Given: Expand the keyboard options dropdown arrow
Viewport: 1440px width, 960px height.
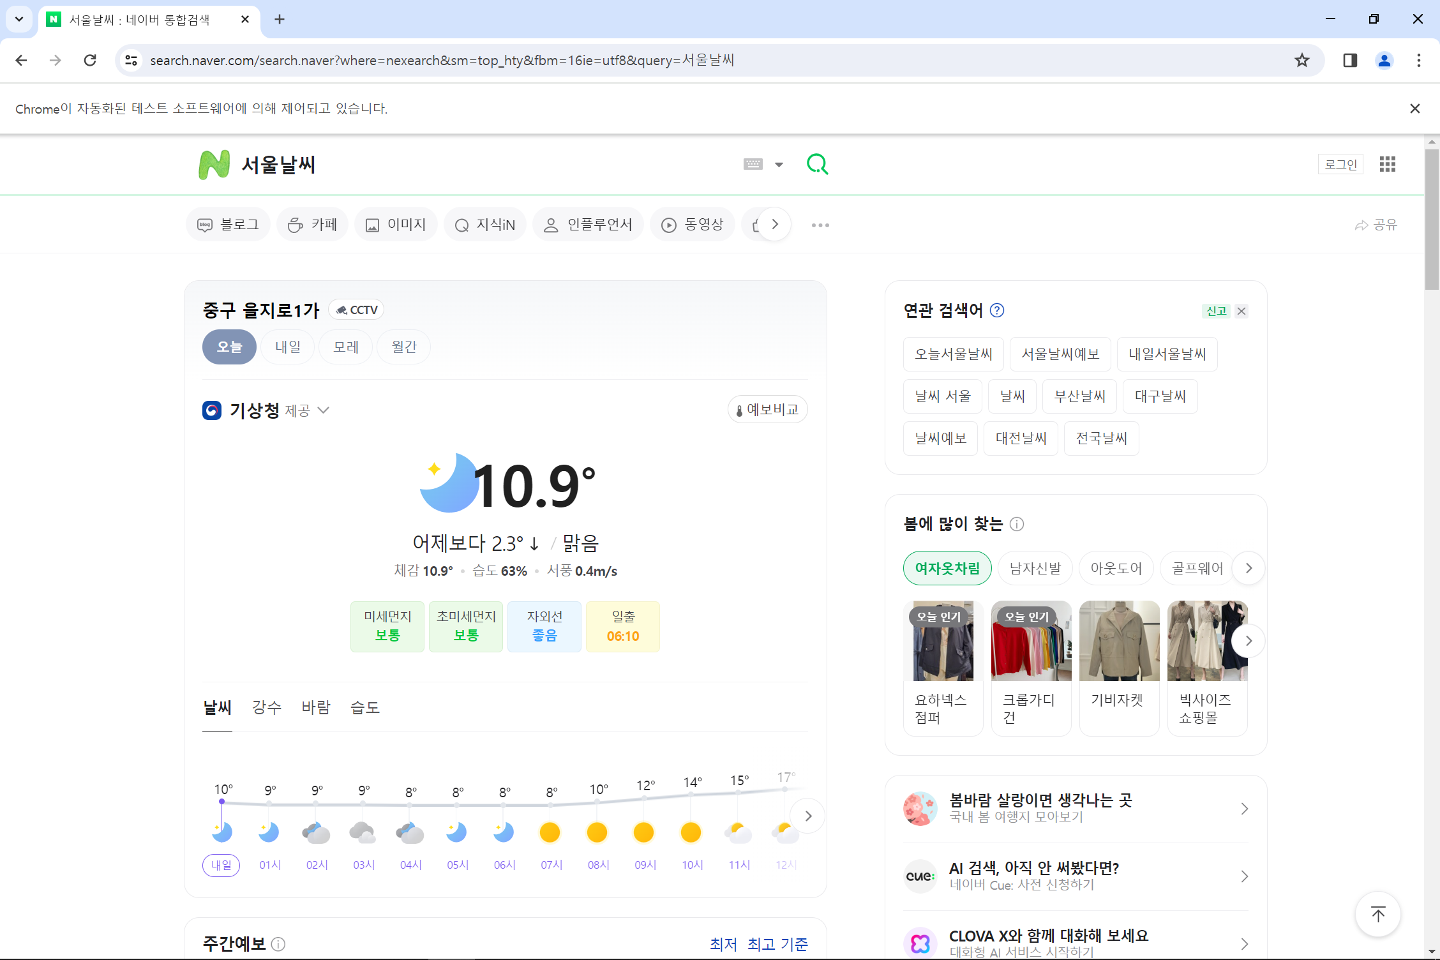Looking at the screenshot, I should pos(779,165).
